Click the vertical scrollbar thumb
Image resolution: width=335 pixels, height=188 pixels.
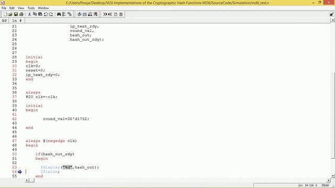click(333, 116)
